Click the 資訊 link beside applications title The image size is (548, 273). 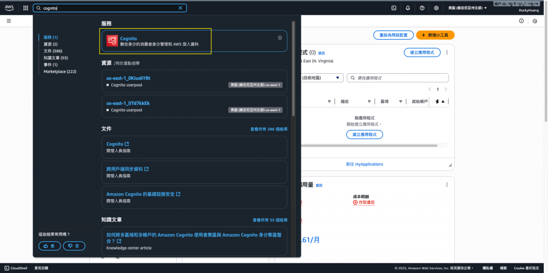tap(322, 53)
